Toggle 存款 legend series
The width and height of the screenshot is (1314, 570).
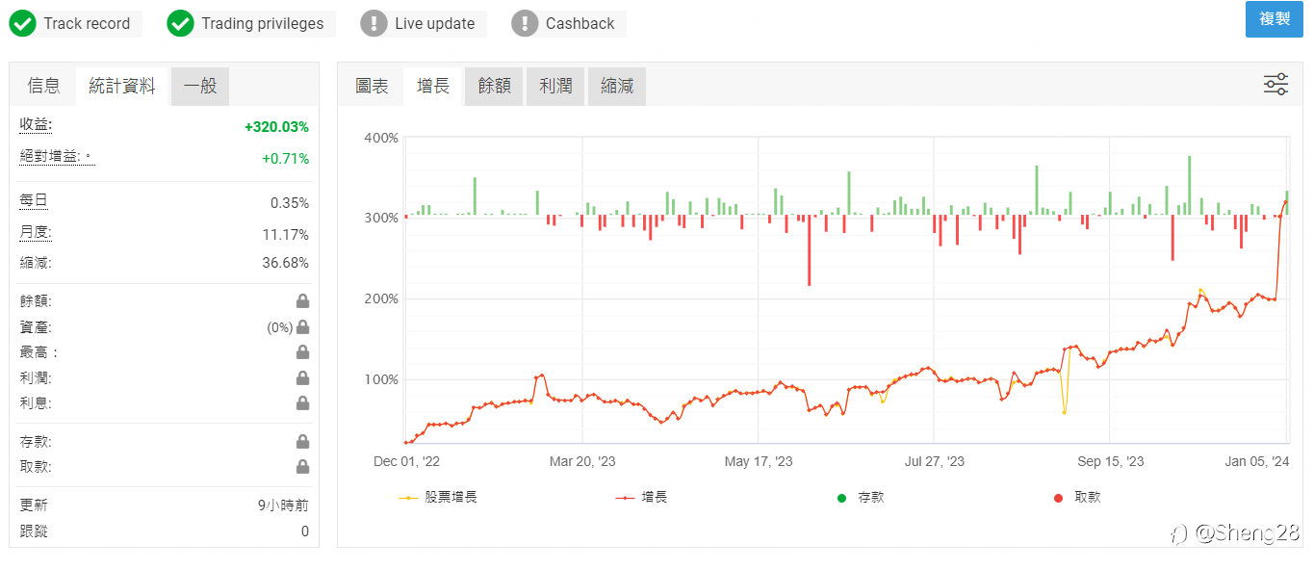pos(861,498)
